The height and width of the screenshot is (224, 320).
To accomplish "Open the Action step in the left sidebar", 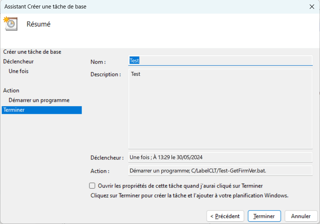I will (11, 90).
